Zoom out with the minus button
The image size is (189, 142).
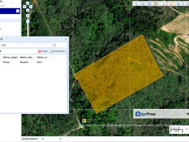[28, 21]
